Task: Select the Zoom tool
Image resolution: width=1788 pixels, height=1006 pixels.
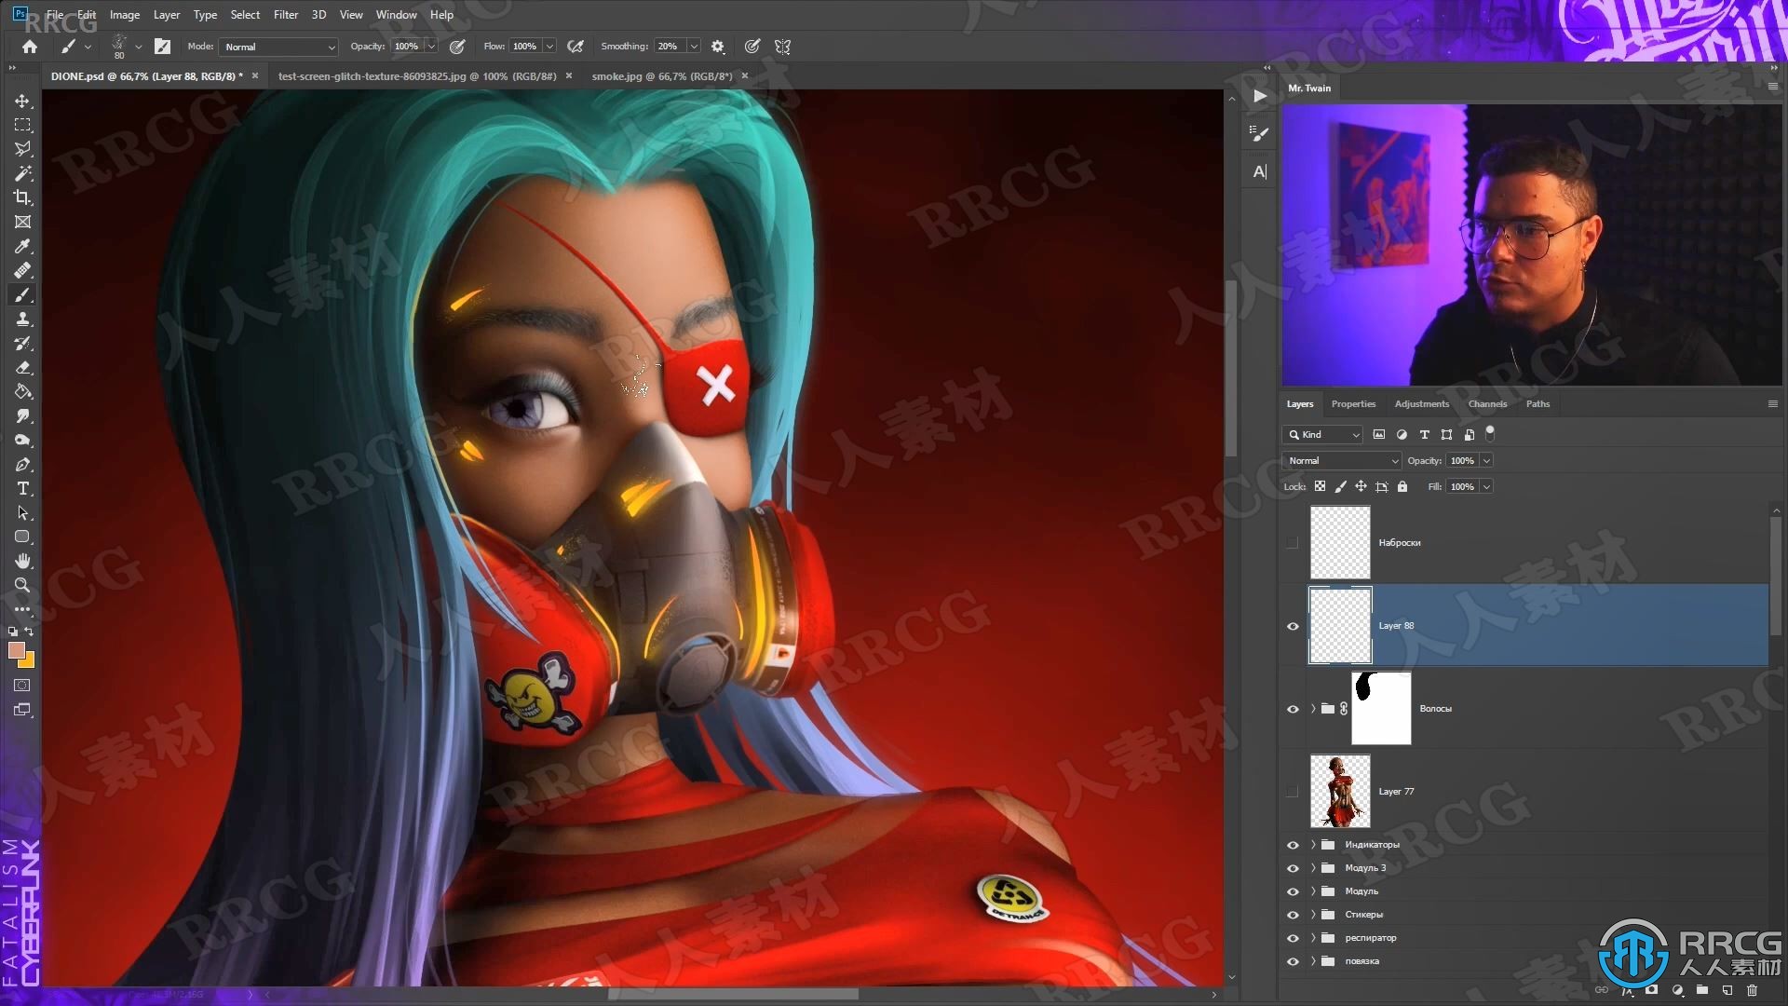Action: pos(22,585)
